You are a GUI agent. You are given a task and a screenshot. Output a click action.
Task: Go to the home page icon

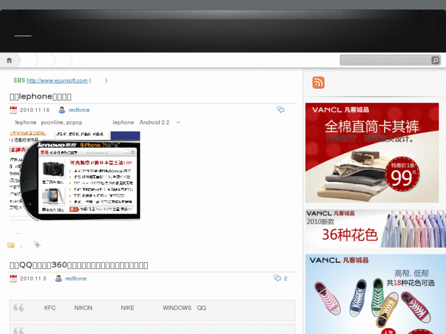[x=9, y=60]
